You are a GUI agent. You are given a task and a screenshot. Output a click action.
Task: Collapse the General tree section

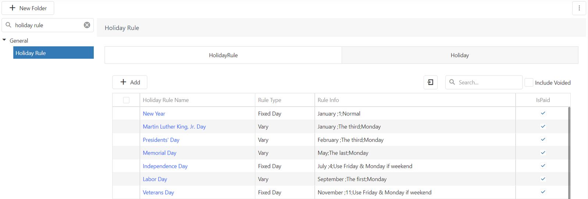click(4, 40)
